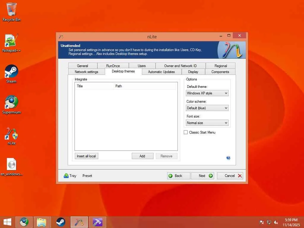Open the Recycle Bin desktop icon

pos(12,12)
